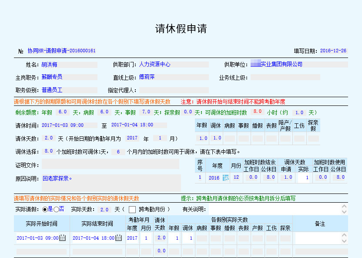Screen dimensions: 362x258
Task: Click the 主岗职务 field 薪酬专员
Action: pyautogui.click(x=69, y=77)
